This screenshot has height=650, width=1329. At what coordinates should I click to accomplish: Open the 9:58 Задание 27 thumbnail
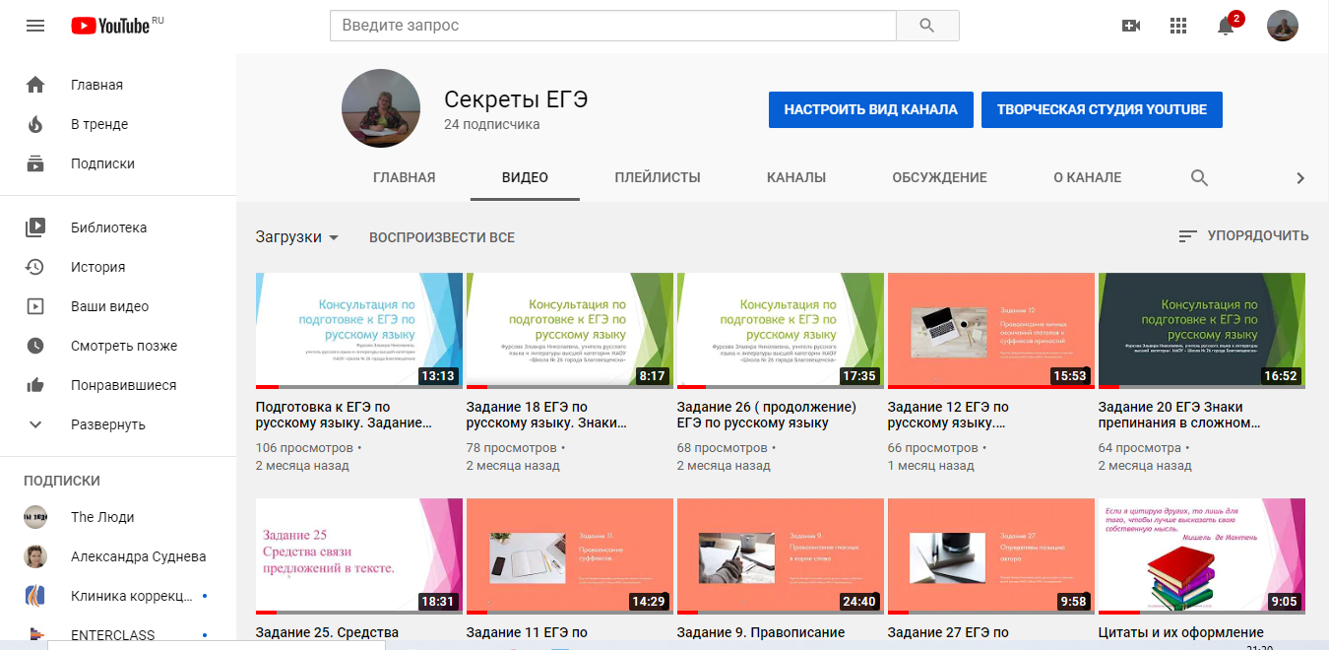pos(991,556)
